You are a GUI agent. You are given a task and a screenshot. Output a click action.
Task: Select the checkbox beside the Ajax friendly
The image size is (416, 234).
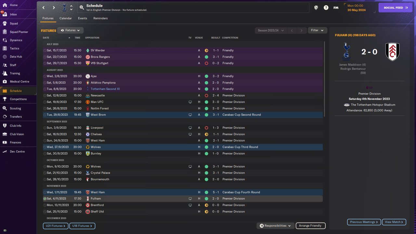(x=45, y=76)
